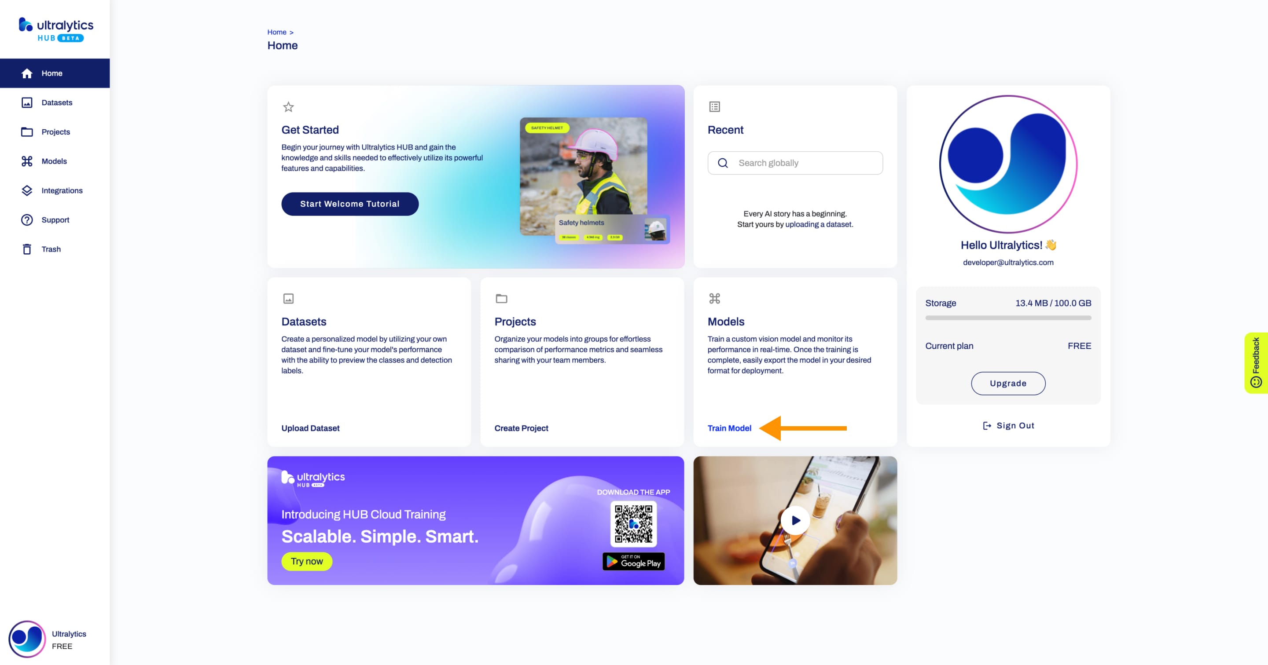The width and height of the screenshot is (1268, 665).
Task: Expand the Search globally input field
Action: tap(795, 162)
